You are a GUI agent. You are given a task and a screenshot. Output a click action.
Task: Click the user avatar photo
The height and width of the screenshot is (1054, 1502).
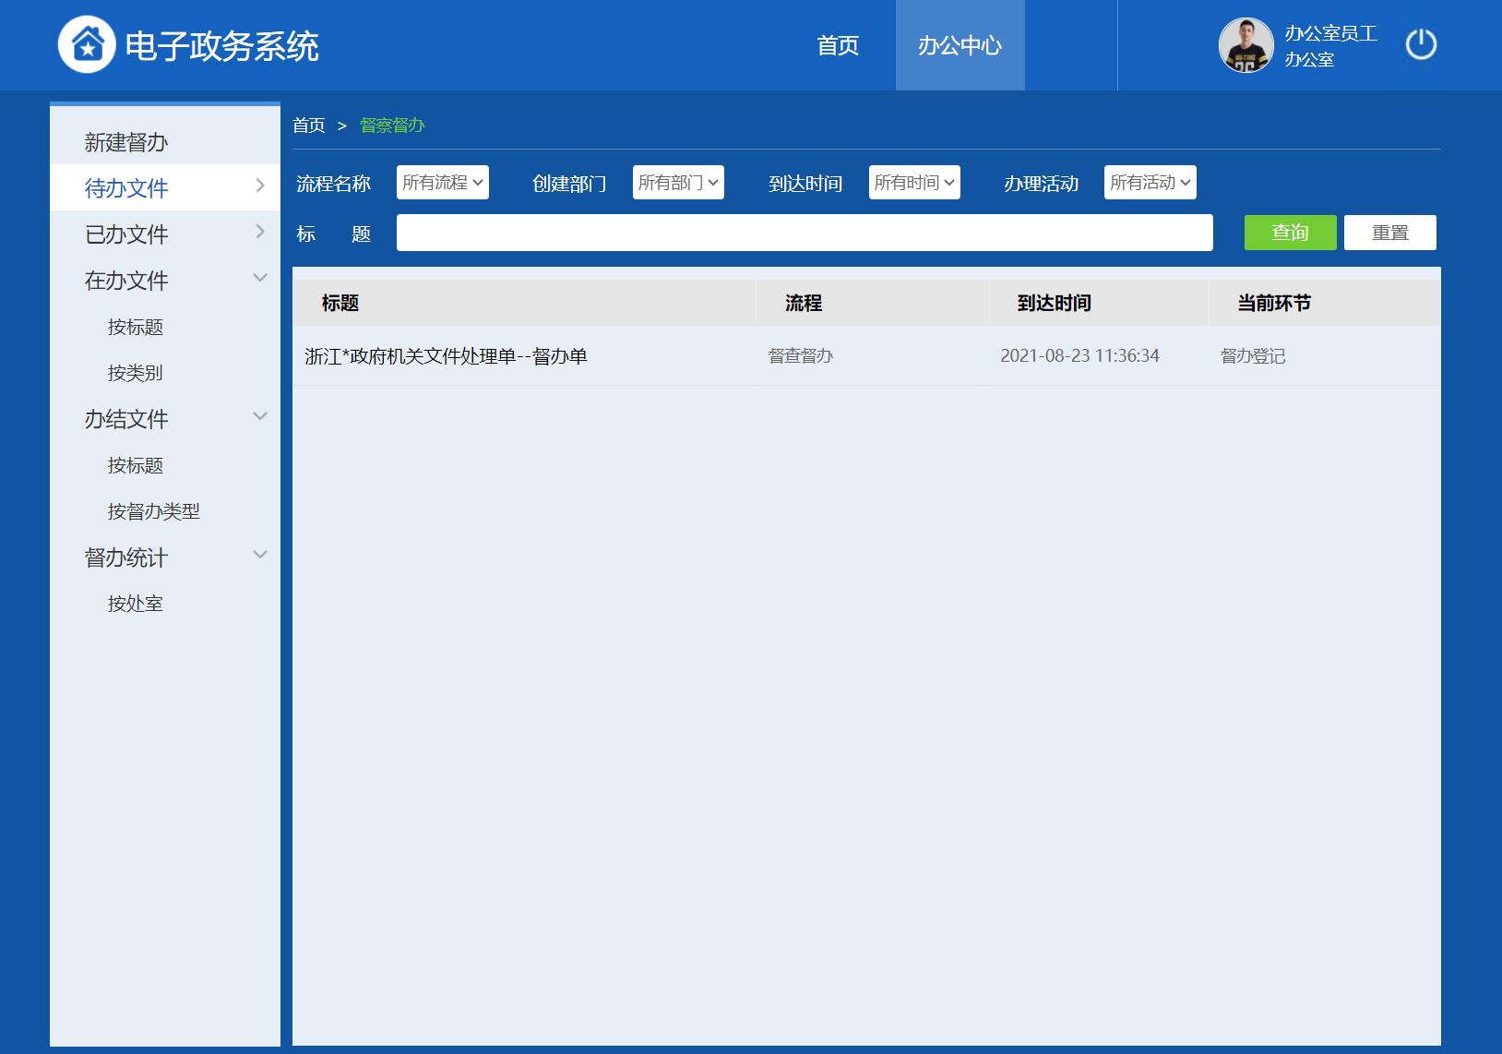[x=1246, y=44]
